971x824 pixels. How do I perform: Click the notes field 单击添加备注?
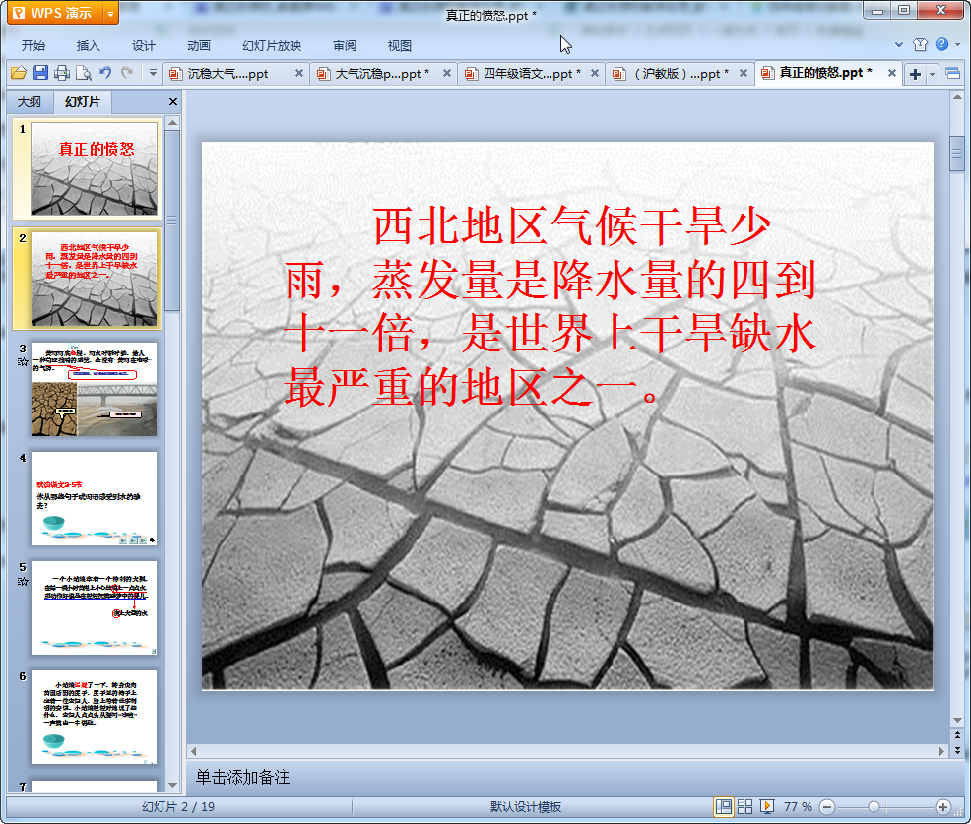[242, 777]
